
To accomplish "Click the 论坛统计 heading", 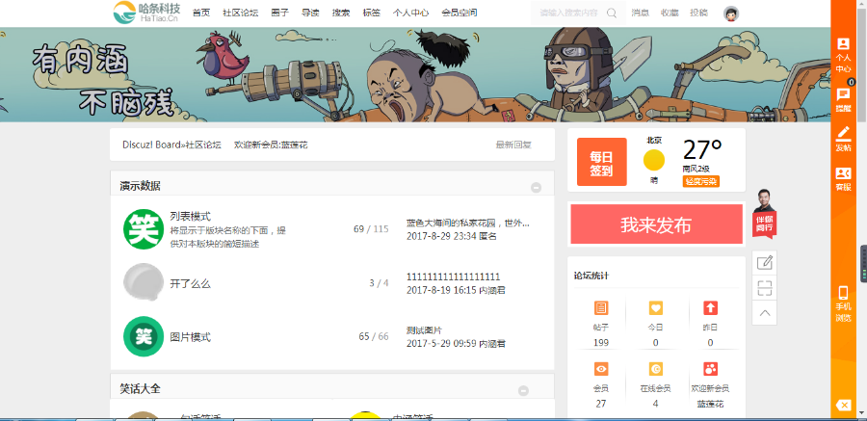I will pos(591,276).
